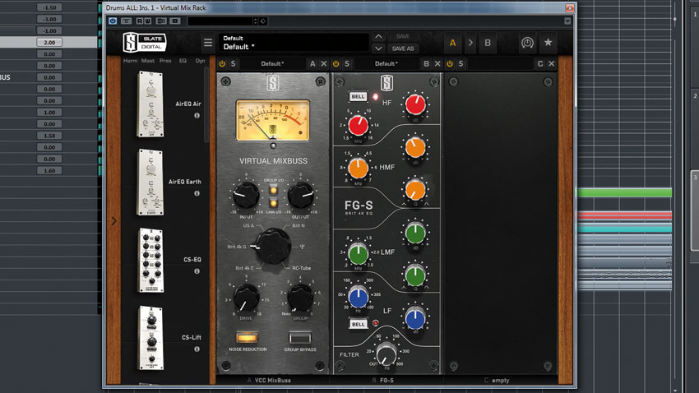Select setting A in A/B compare
The image size is (699, 393).
453,43
